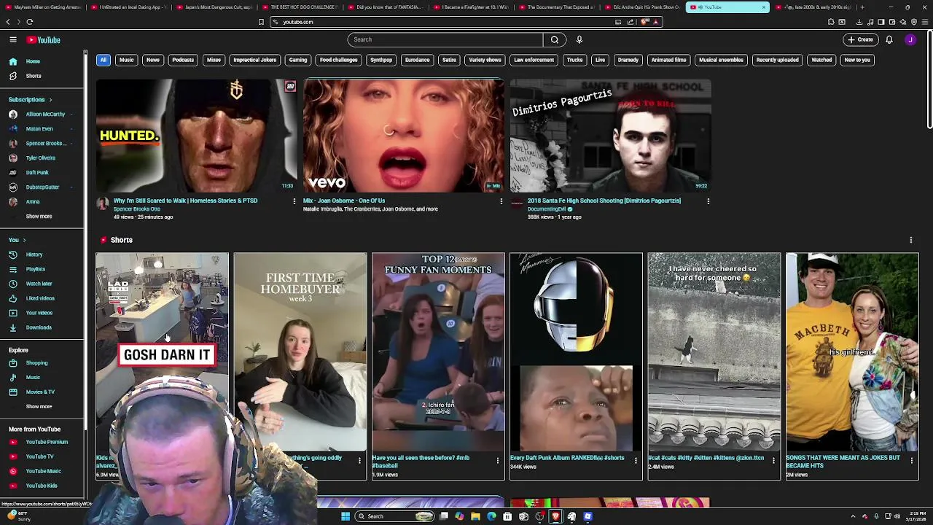This screenshot has height=525, width=933.
Task: Expand Show more under Subscriptions
Action: pyautogui.click(x=39, y=217)
